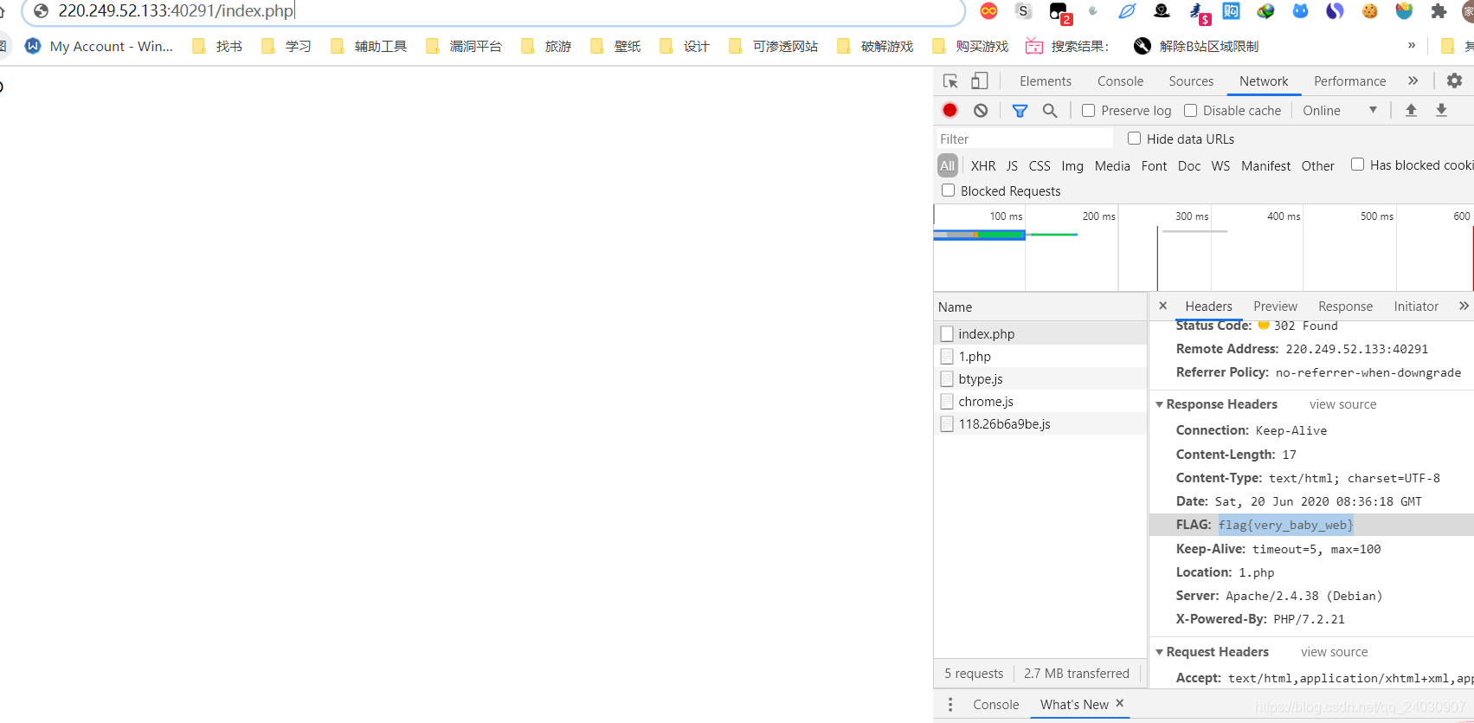Image resolution: width=1474 pixels, height=723 pixels.
Task: Select the inspect element picker icon
Action: (x=950, y=81)
